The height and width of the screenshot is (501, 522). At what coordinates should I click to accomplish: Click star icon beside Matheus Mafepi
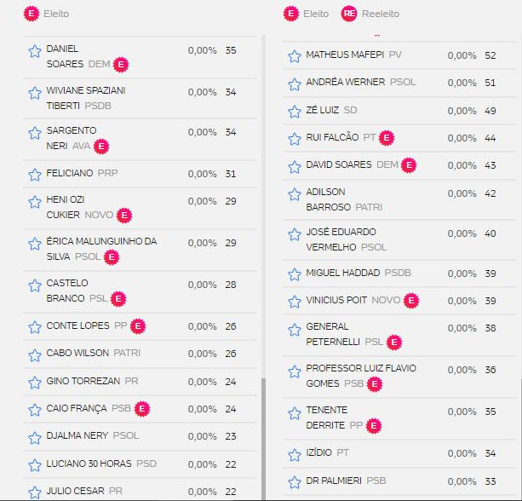pos(294,56)
